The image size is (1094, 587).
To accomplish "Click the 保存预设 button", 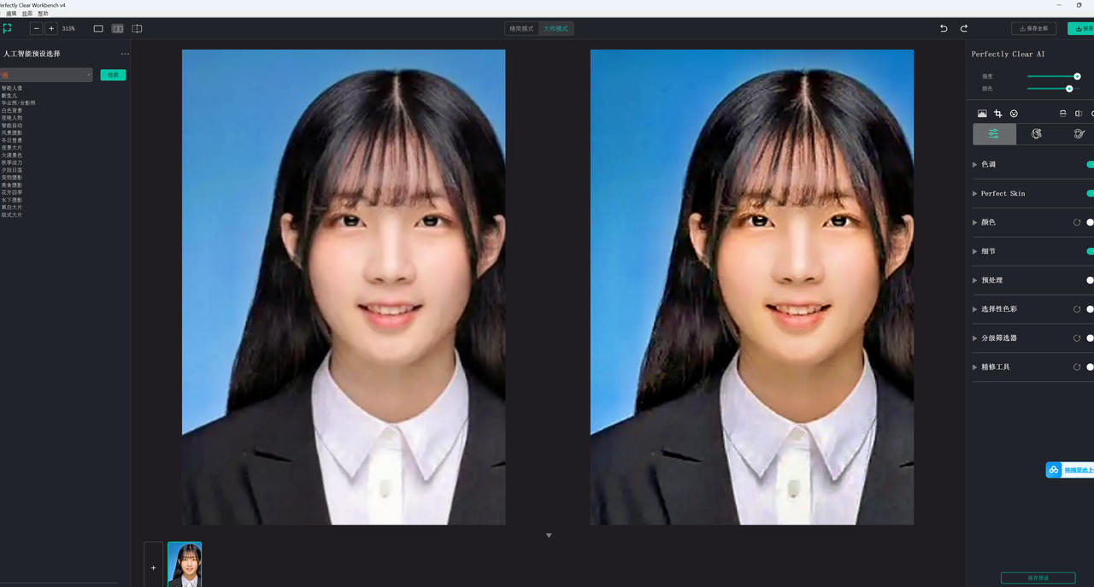I will click(x=1038, y=578).
